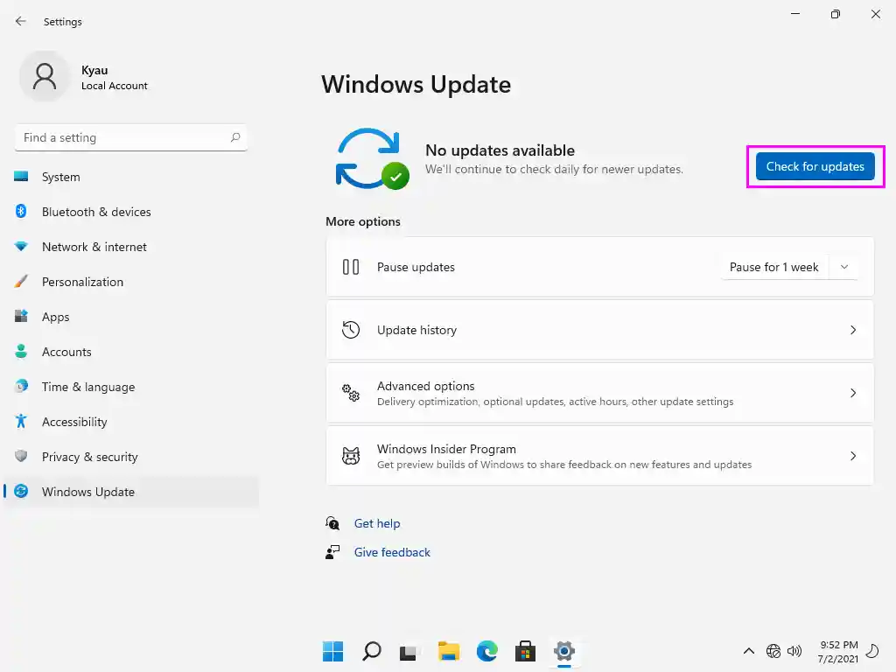
Task: Expand Advanced options with its chevron
Action: (x=853, y=393)
